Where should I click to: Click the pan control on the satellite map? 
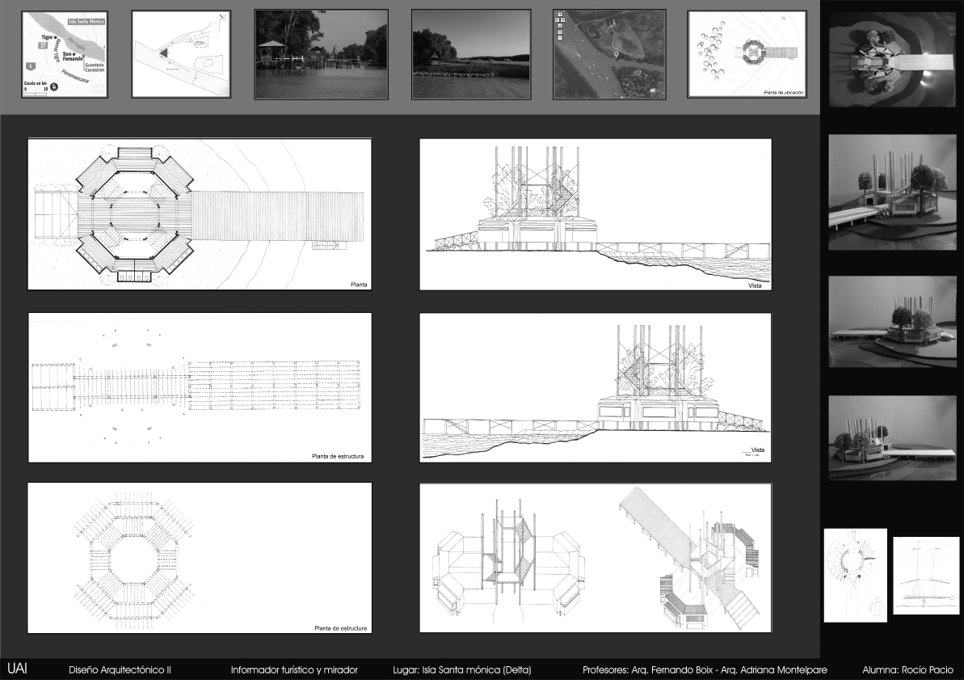[x=558, y=16]
